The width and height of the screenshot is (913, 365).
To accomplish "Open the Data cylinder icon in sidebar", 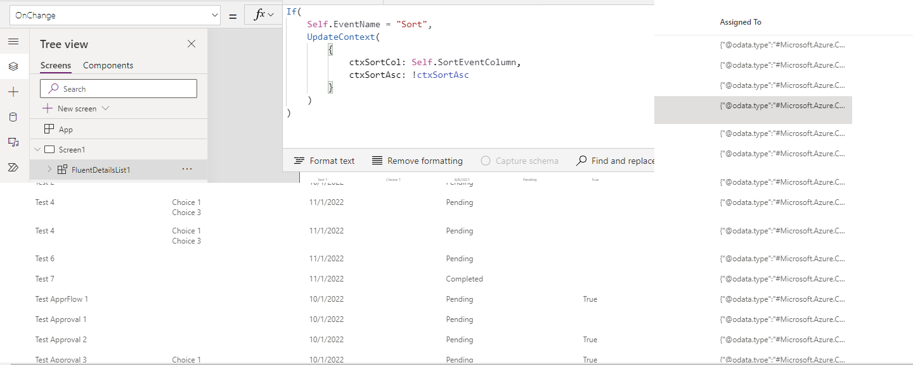I will pos(13,117).
